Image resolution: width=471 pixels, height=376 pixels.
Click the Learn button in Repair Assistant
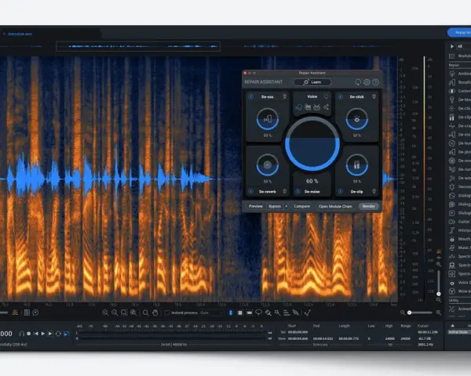(312, 82)
